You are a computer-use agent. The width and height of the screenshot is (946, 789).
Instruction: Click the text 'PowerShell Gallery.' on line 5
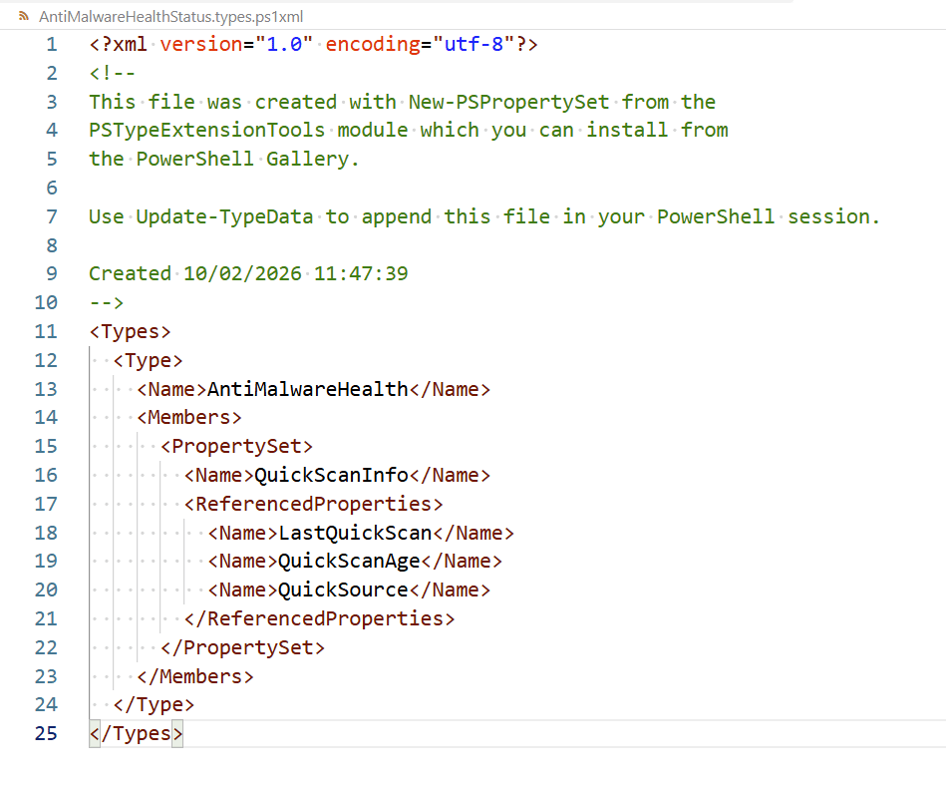pos(248,160)
